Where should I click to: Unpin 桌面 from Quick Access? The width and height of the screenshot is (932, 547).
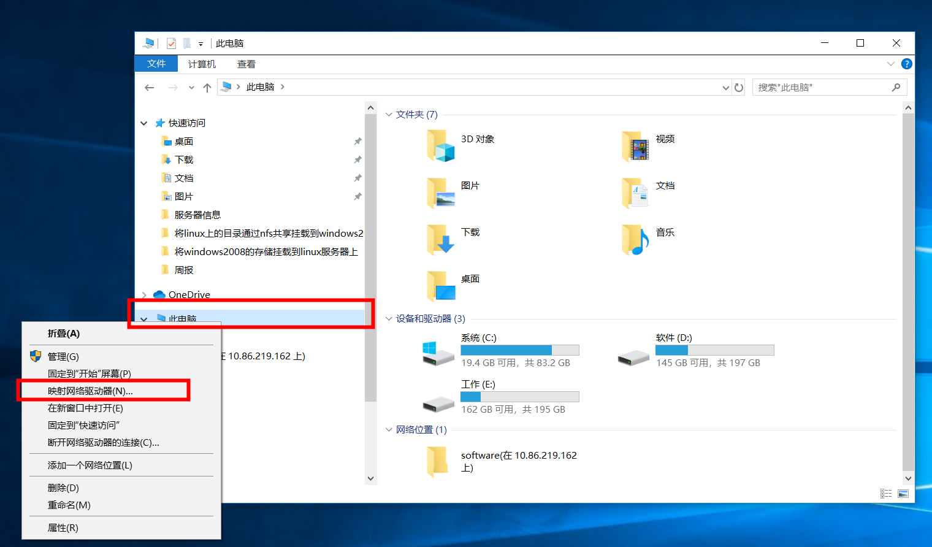point(357,140)
